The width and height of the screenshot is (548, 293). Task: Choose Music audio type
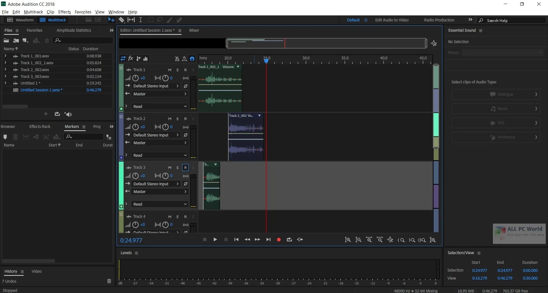[496, 109]
